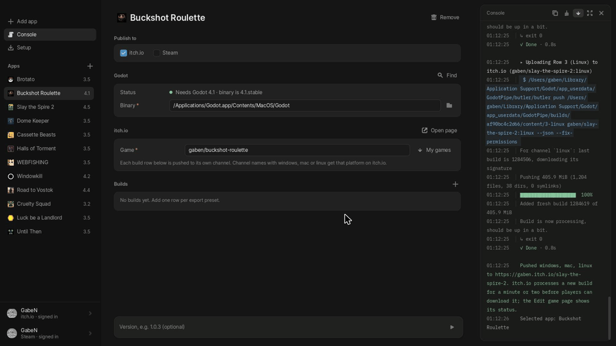Click the Remove app button
This screenshot has width=616, height=346.
pyautogui.click(x=445, y=17)
